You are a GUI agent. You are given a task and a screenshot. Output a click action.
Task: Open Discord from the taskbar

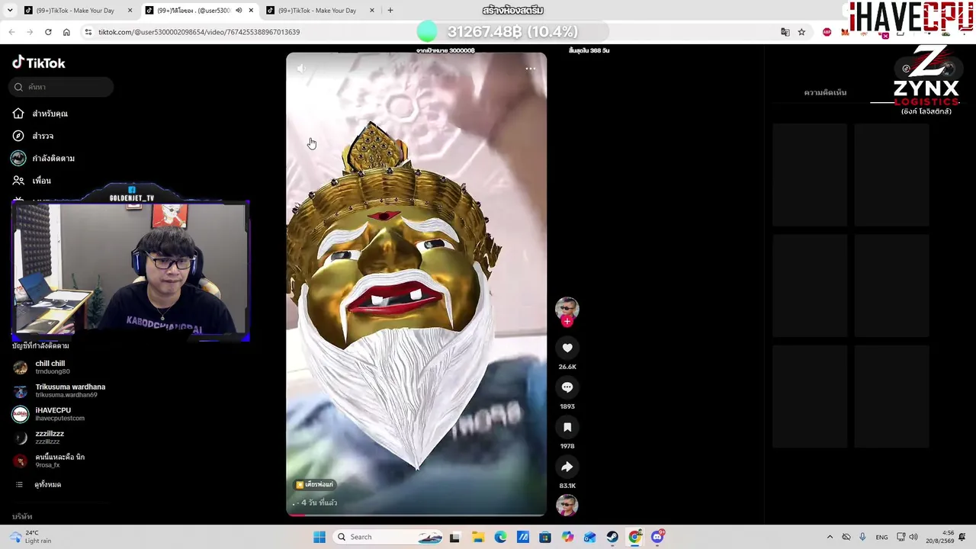657,537
